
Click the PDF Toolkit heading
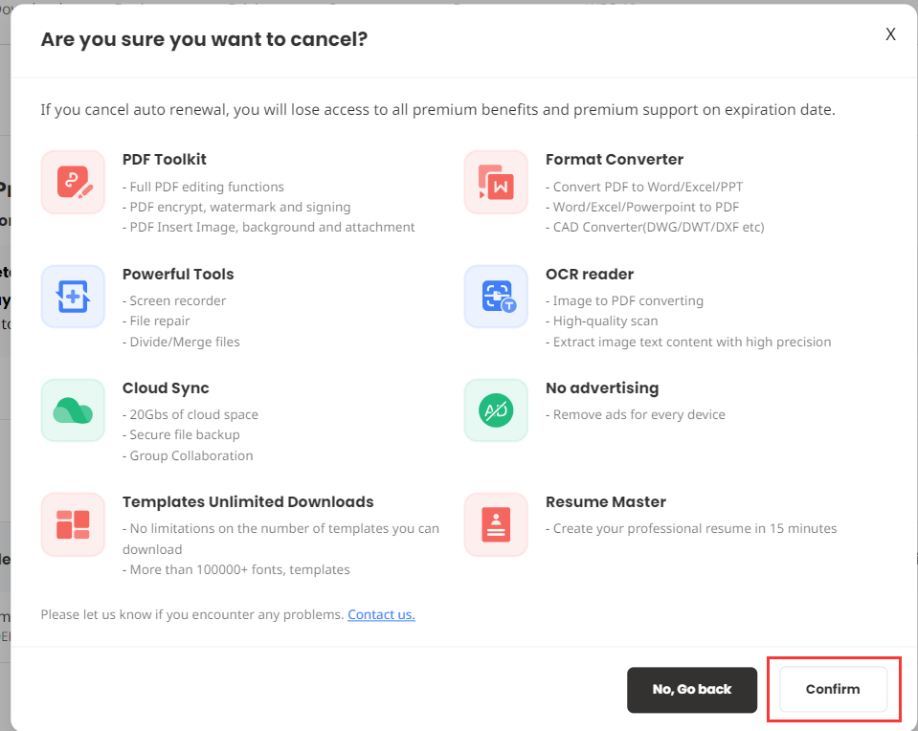coord(164,160)
